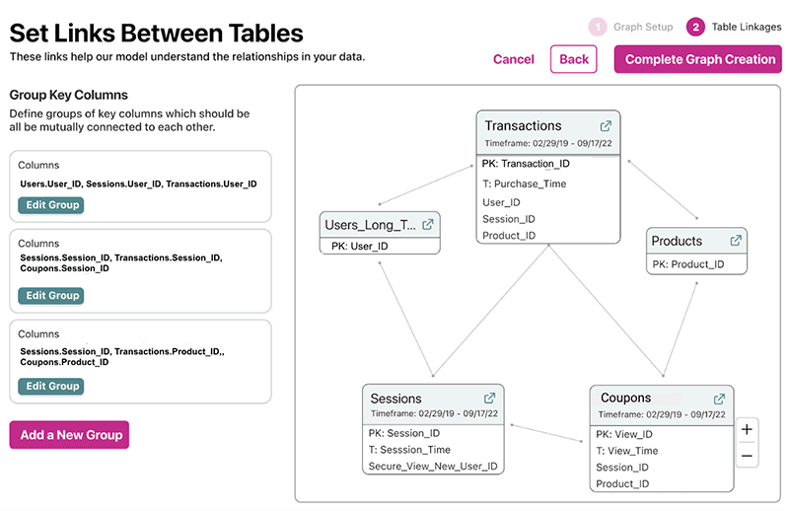Add a New Group
This screenshot has height=511, width=789.
[x=69, y=435]
